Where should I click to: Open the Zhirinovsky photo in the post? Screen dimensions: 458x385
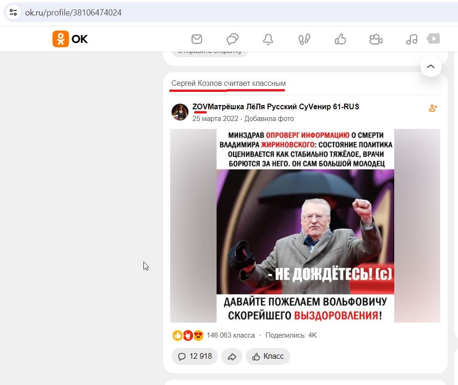[305, 226]
